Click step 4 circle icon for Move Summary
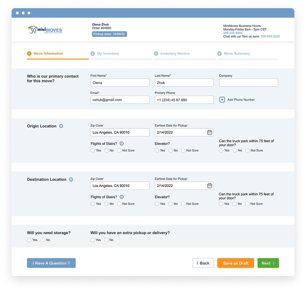Image resolution: width=306 pixels, height=291 pixels. coord(219,53)
